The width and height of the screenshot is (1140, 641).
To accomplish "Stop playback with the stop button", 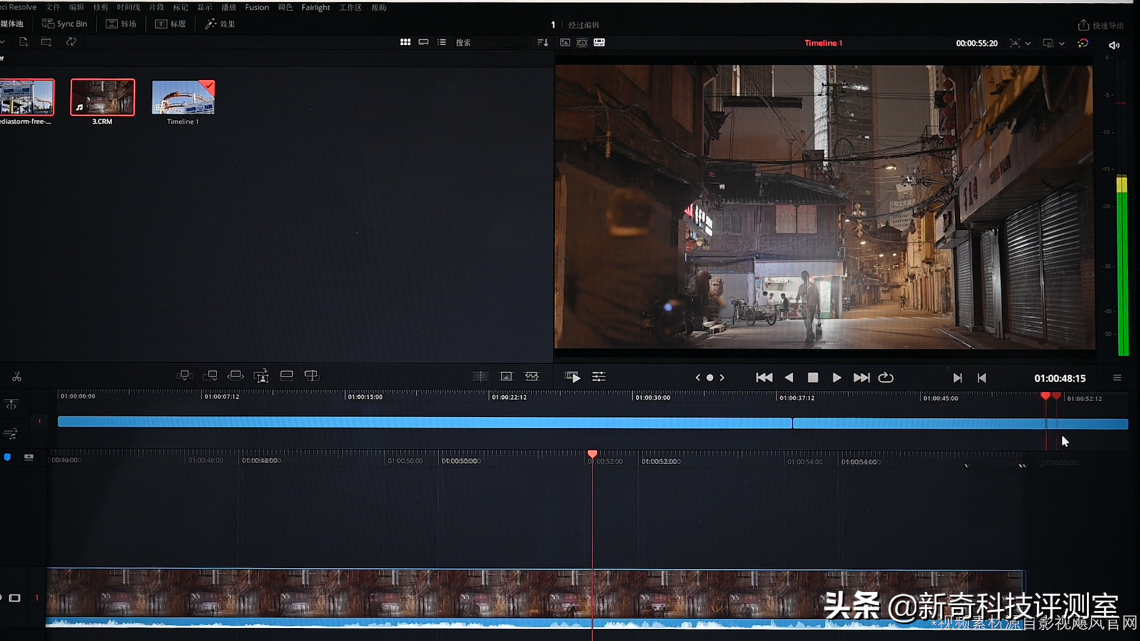I will 813,377.
